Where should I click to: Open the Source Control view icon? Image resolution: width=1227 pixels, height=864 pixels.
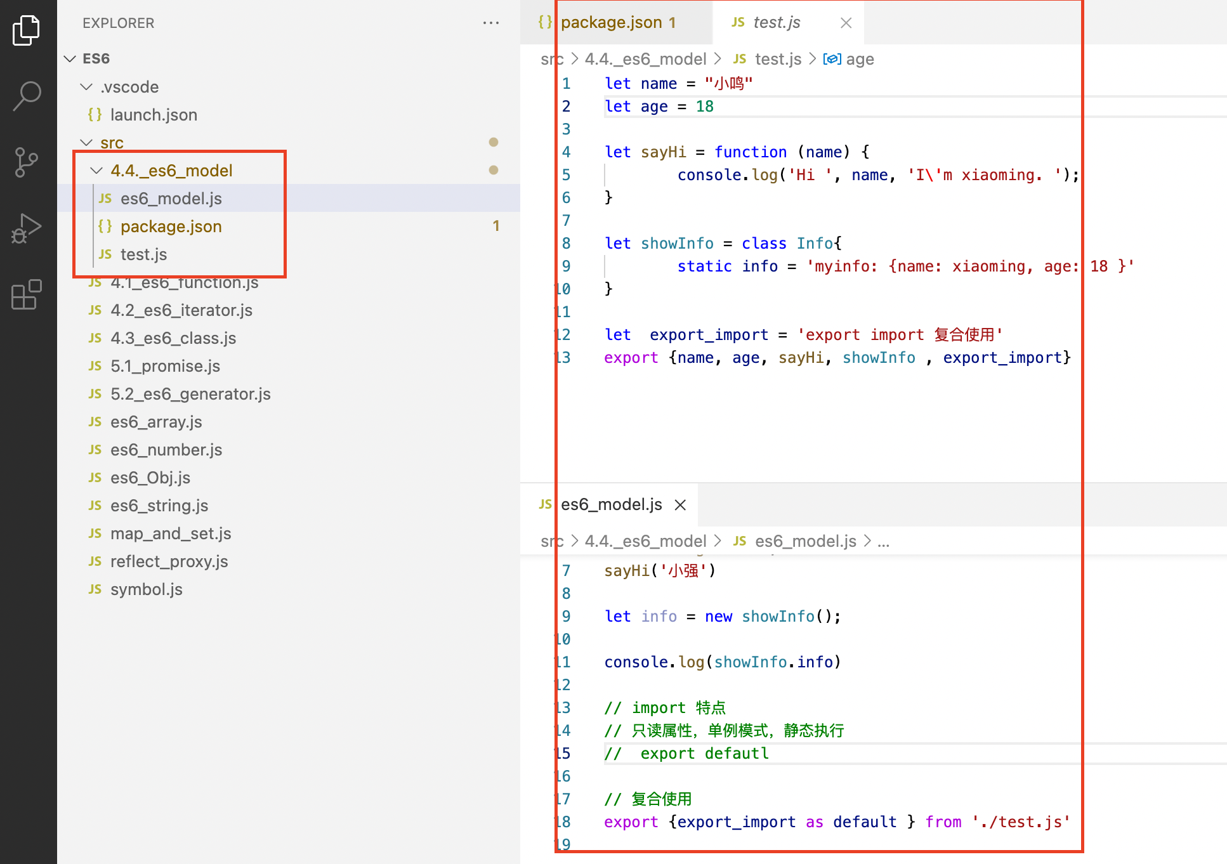[27, 162]
